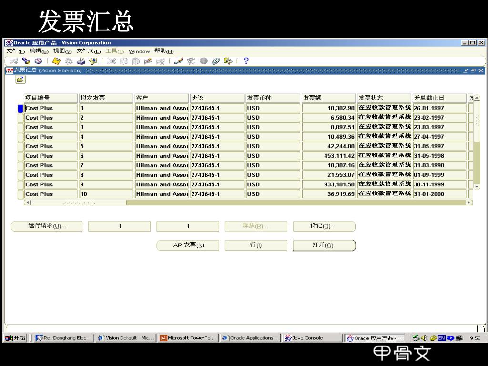Click the 开单截止日 column header
This screenshot has height=366, width=488.
click(439, 98)
